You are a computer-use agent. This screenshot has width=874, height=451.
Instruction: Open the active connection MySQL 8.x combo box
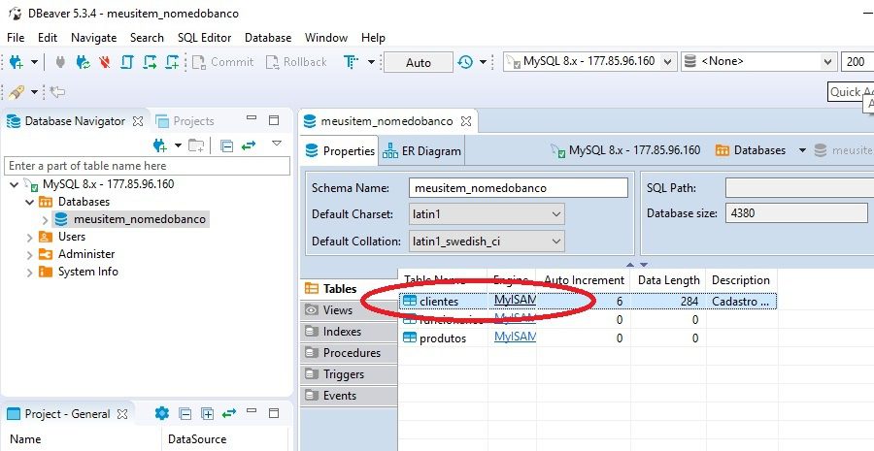pos(589,62)
